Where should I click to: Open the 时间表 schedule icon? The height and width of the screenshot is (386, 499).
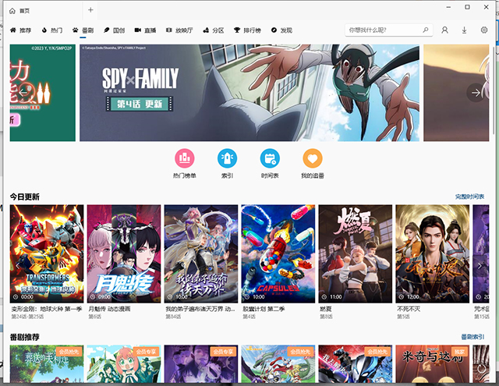click(x=270, y=158)
